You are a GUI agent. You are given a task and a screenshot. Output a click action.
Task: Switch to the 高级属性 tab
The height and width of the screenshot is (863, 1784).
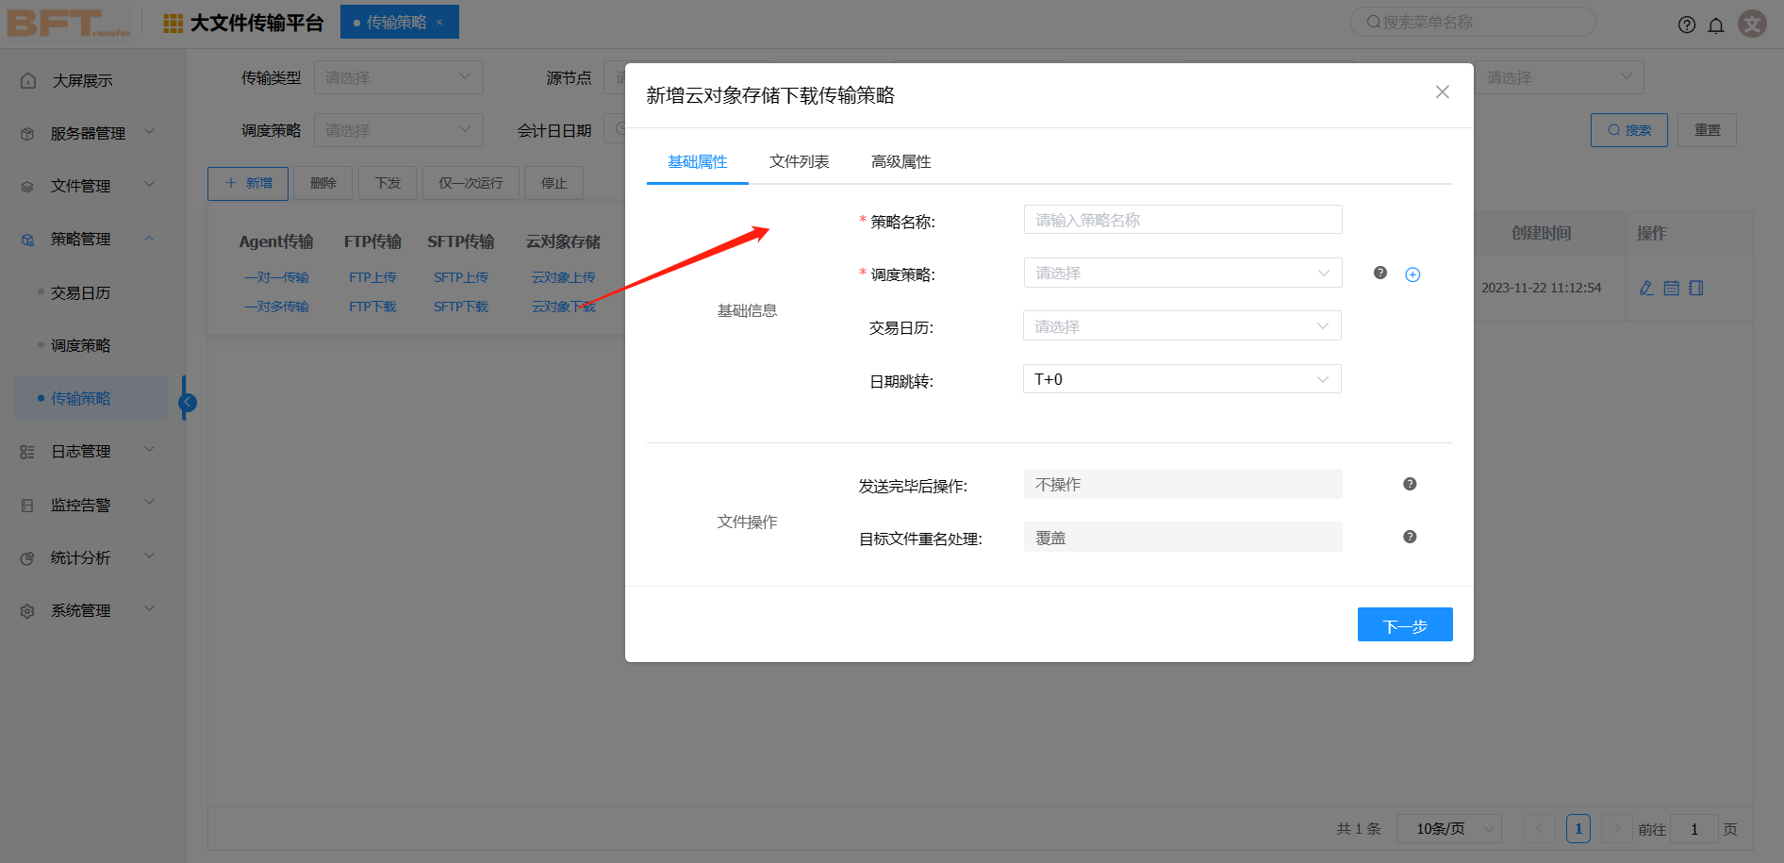click(900, 161)
